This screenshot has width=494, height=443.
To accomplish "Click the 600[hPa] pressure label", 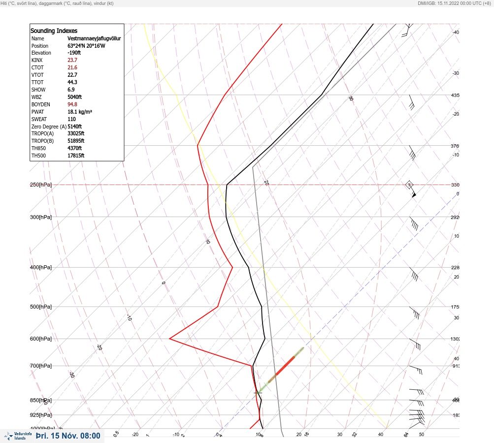I will pos(41,339).
